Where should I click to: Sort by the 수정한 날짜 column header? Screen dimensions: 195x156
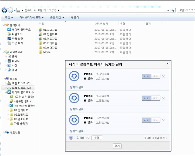101,24
